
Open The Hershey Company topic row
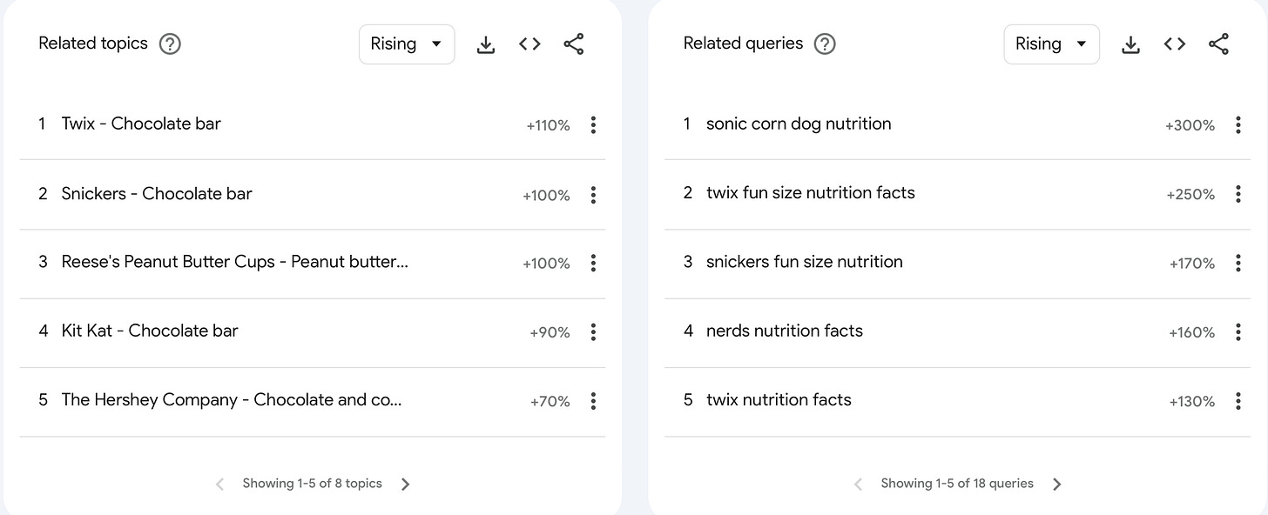click(x=232, y=400)
